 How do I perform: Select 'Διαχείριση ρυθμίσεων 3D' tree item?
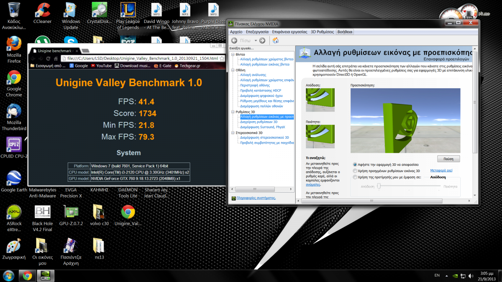click(259, 122)
